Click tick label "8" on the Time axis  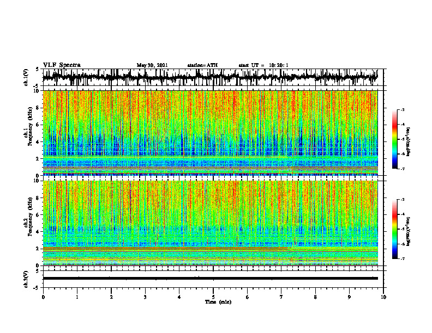point(315,297)
